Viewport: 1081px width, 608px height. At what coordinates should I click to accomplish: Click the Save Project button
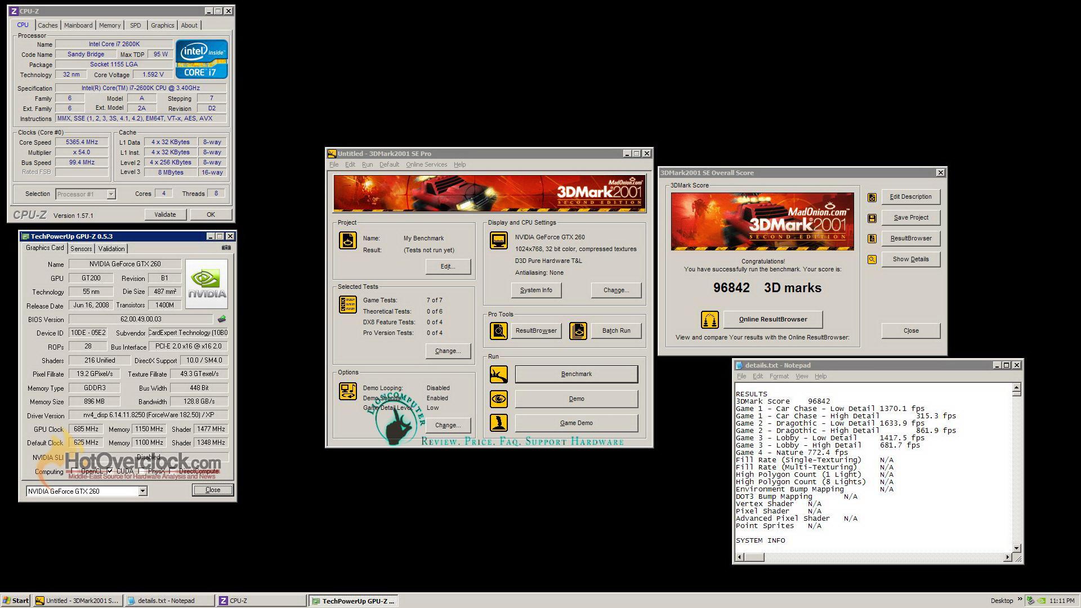(x=911, y=218)
